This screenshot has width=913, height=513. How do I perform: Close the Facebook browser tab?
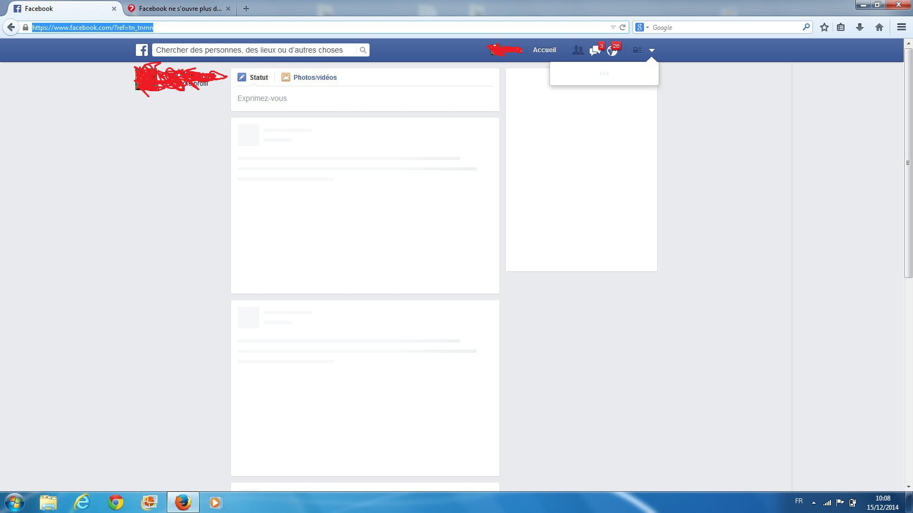[x=114, y=9]
